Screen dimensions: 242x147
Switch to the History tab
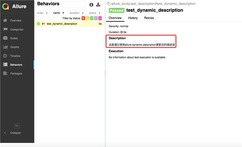(133, 18)
